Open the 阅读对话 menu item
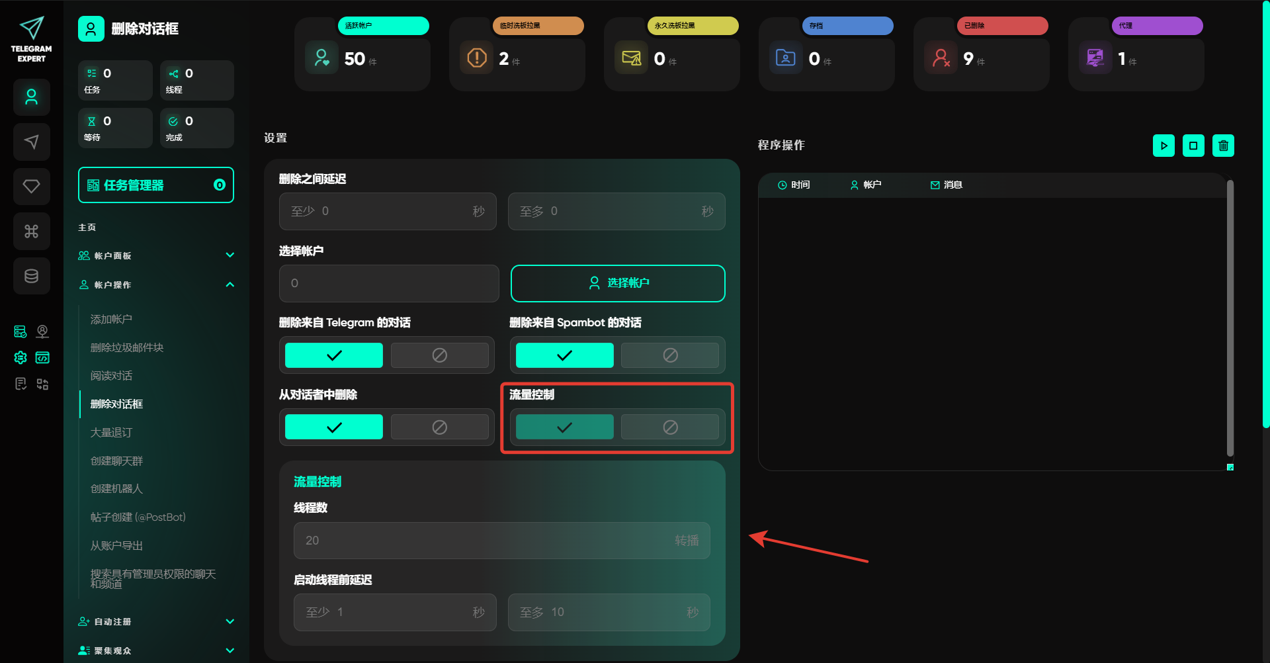The width and height of the screenshot is (1270, 663). point(111,376)
